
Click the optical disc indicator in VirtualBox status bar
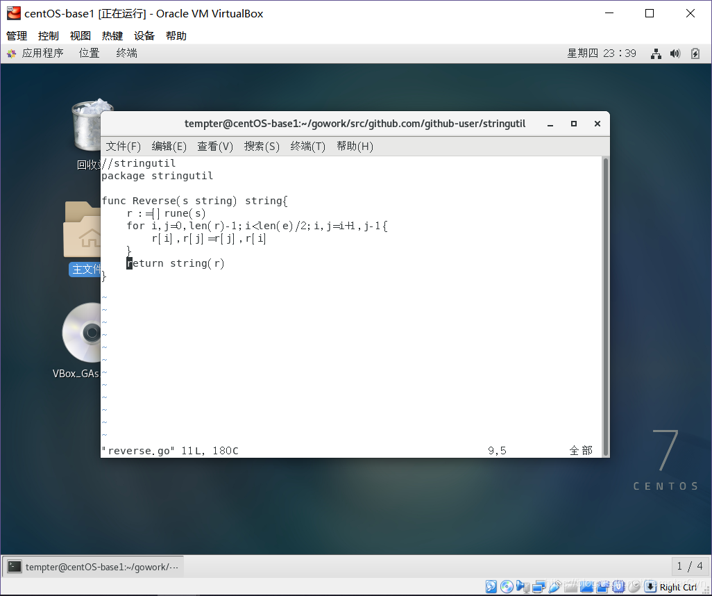[507, 586]
